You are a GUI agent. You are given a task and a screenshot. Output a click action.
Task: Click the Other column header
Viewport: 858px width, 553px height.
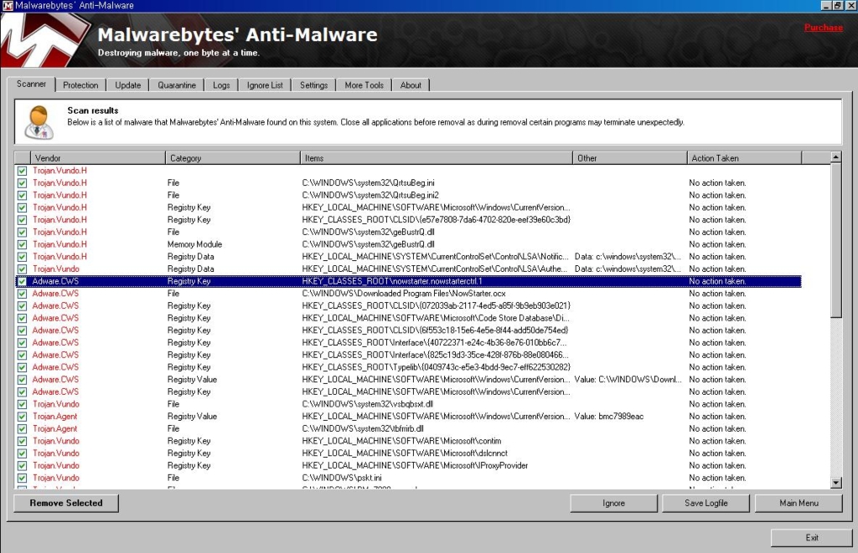coord(629,158)
